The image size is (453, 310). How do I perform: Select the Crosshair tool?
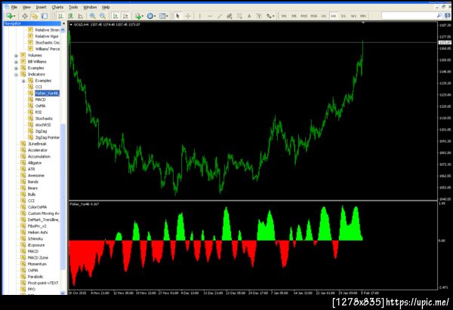[188, 16]
